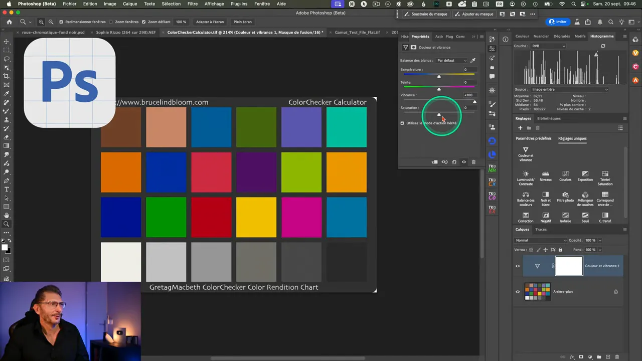Open the layer blend mode Normal dropdown

[x=541, y=240]
